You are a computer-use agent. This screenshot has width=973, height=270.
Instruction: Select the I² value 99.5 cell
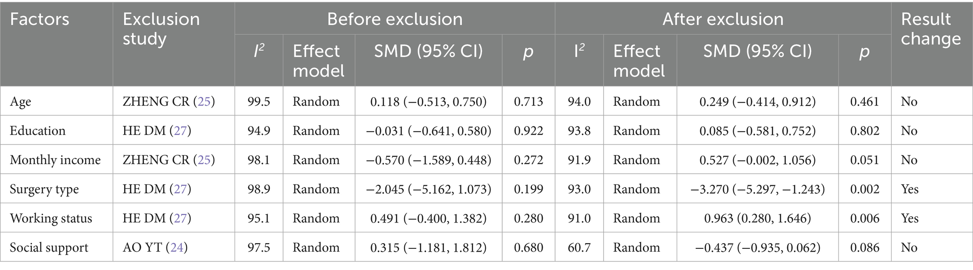click(259, 102)
